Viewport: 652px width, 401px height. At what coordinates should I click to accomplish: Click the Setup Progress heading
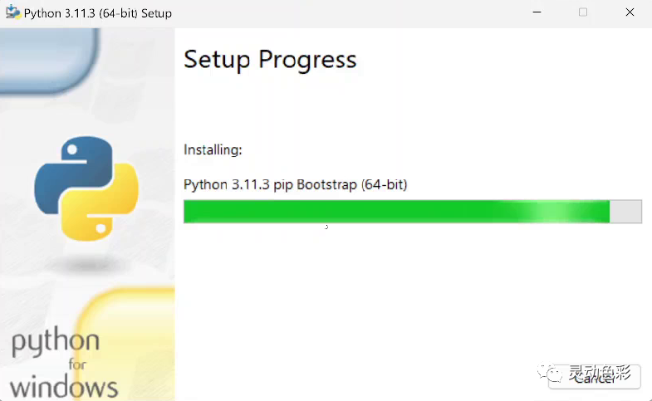tap(270, 60)
